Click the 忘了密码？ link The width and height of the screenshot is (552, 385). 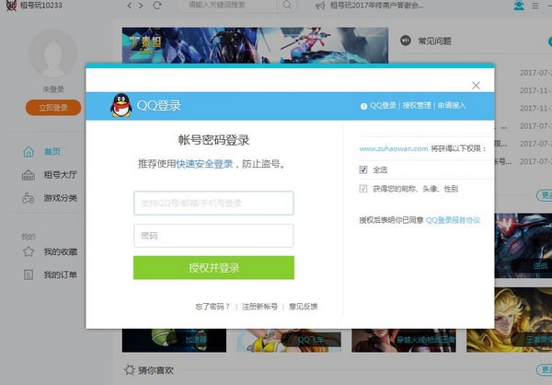click(x=213, y=307)
